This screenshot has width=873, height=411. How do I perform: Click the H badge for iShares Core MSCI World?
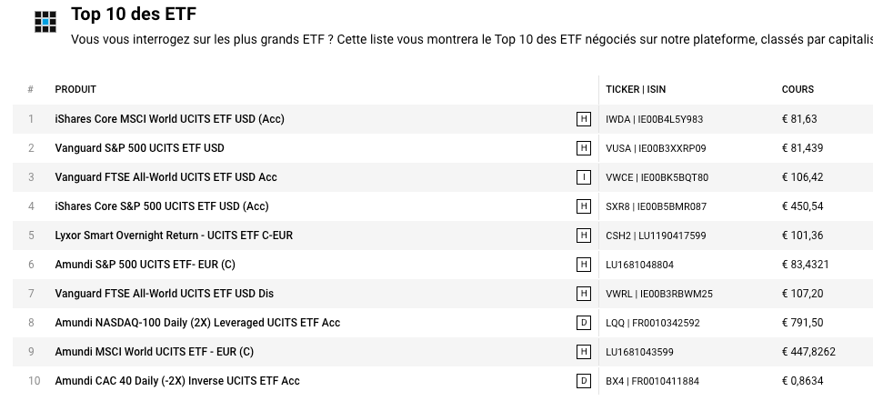click(584, 119)
